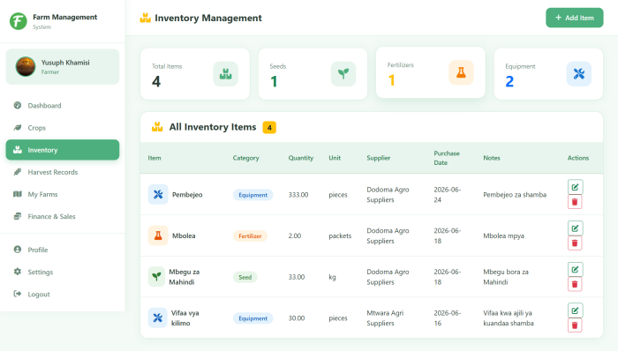This screenshot has height=351, width=618.
Task: Edit the Pembejeo inventory item
Action: click(x=575, y=187)
